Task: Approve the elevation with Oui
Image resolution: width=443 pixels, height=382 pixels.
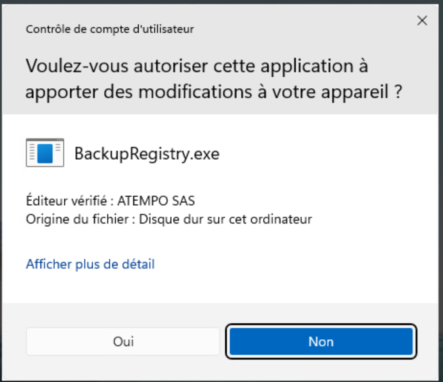Action: (123, 342)
